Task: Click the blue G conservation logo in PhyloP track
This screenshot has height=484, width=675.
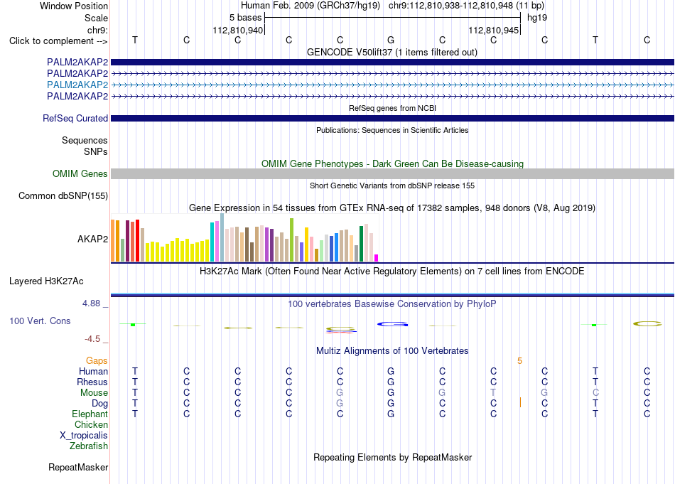Action: 391,324
